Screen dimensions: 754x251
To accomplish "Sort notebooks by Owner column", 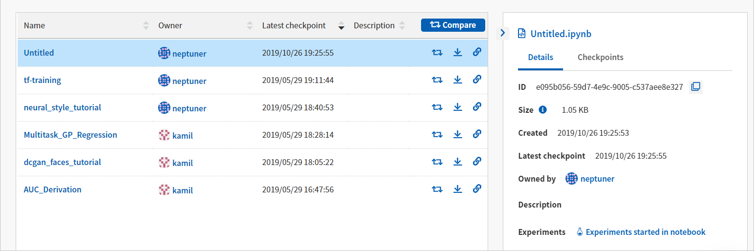I will (250, 25).
